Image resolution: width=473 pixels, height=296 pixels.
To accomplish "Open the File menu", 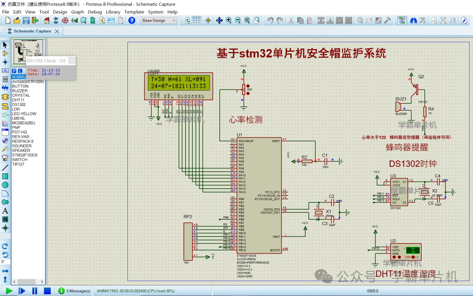I will pyautogui.click(x=5, y=12).
